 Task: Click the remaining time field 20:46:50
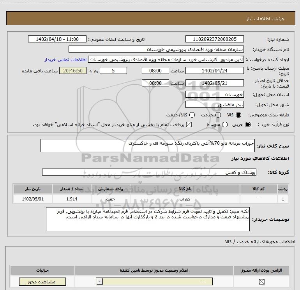point(73,70)
